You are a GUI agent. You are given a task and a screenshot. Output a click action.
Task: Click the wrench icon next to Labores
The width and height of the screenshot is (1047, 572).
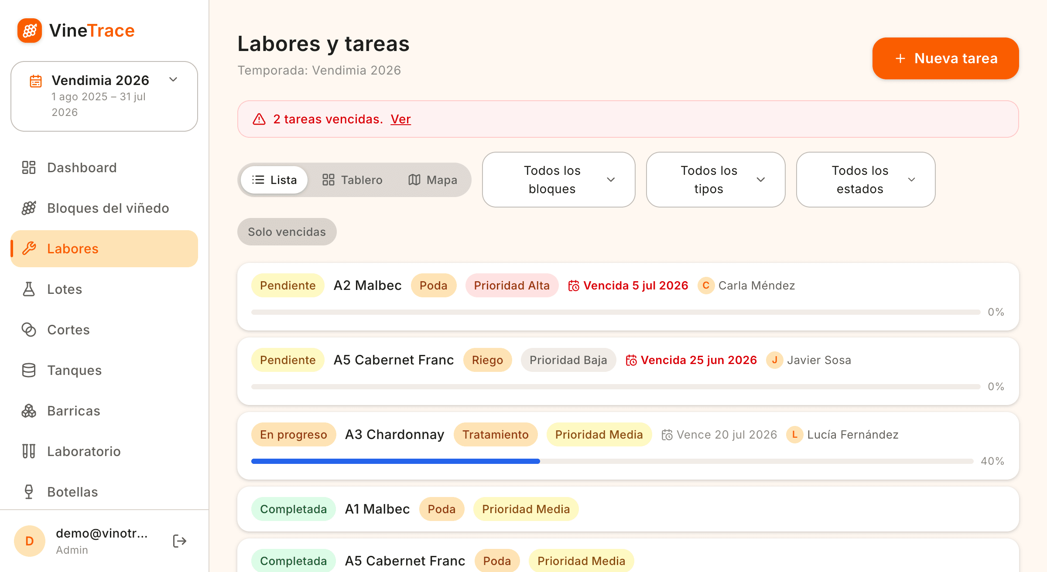pyautogui.click(x=29, y=249)
